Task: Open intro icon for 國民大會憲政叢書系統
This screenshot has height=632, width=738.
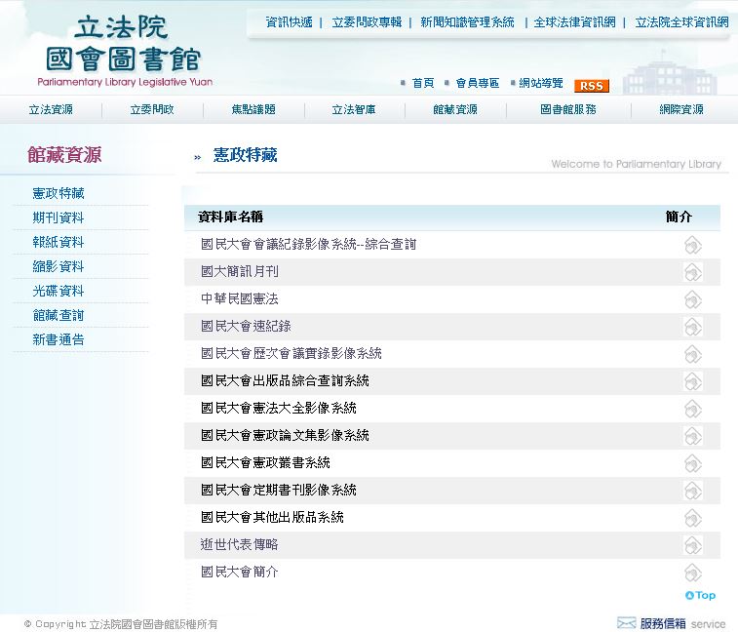Action: [x=693, y=463]
